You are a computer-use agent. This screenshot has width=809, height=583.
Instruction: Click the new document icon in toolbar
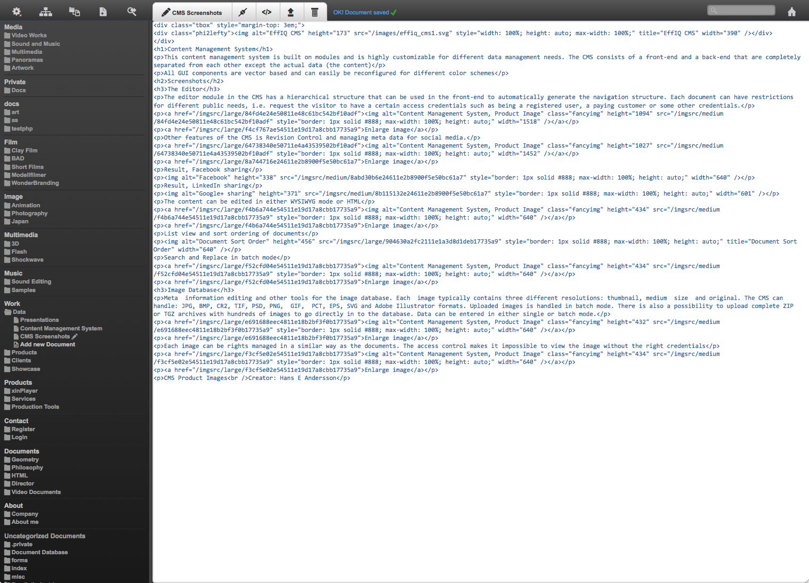coord(103,12)
